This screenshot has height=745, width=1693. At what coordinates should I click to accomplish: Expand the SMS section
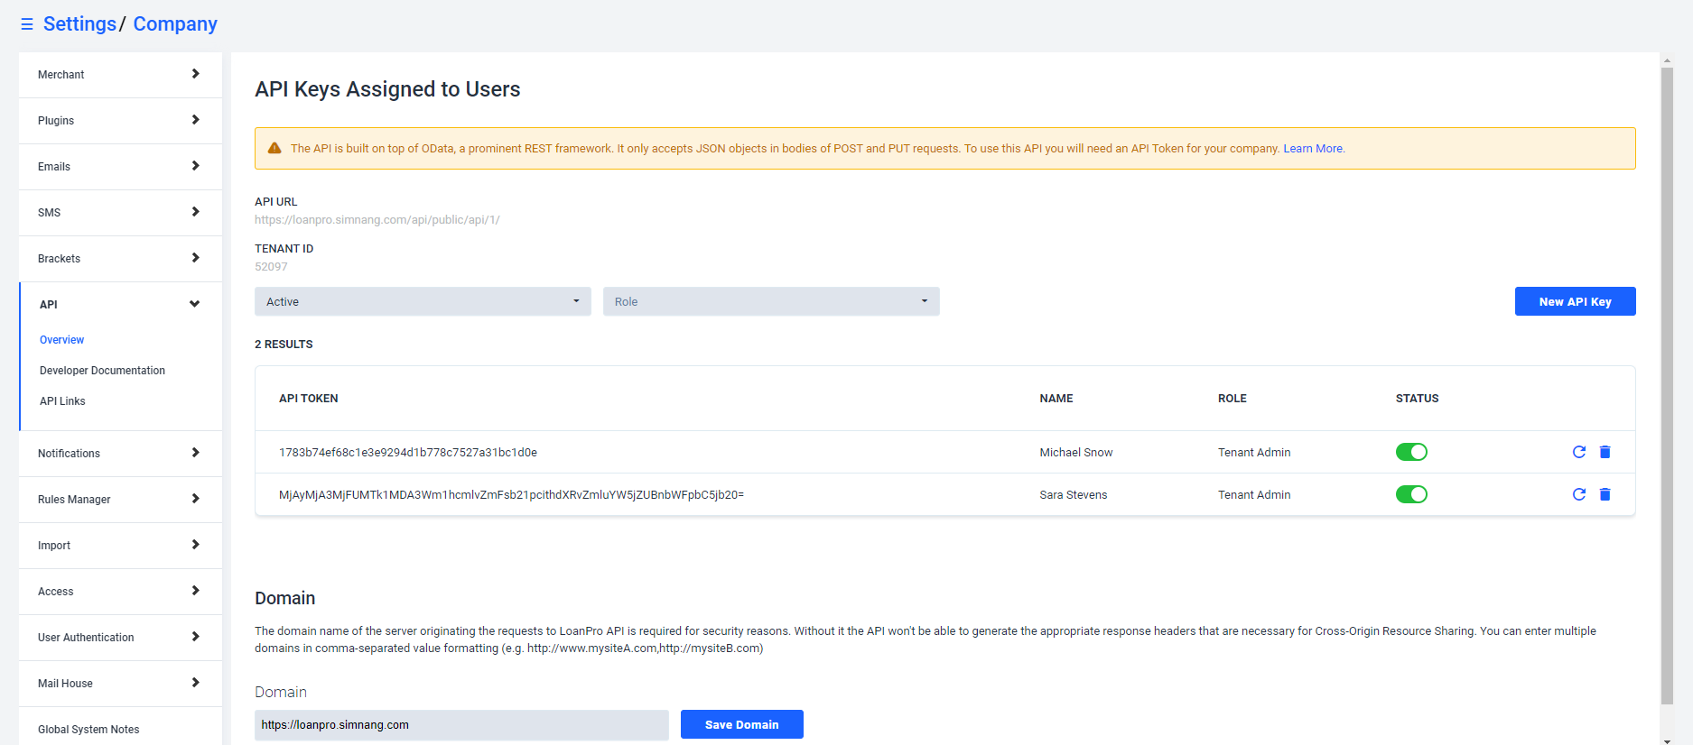120,213
